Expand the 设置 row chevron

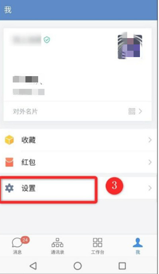click(x=150, y=188)
